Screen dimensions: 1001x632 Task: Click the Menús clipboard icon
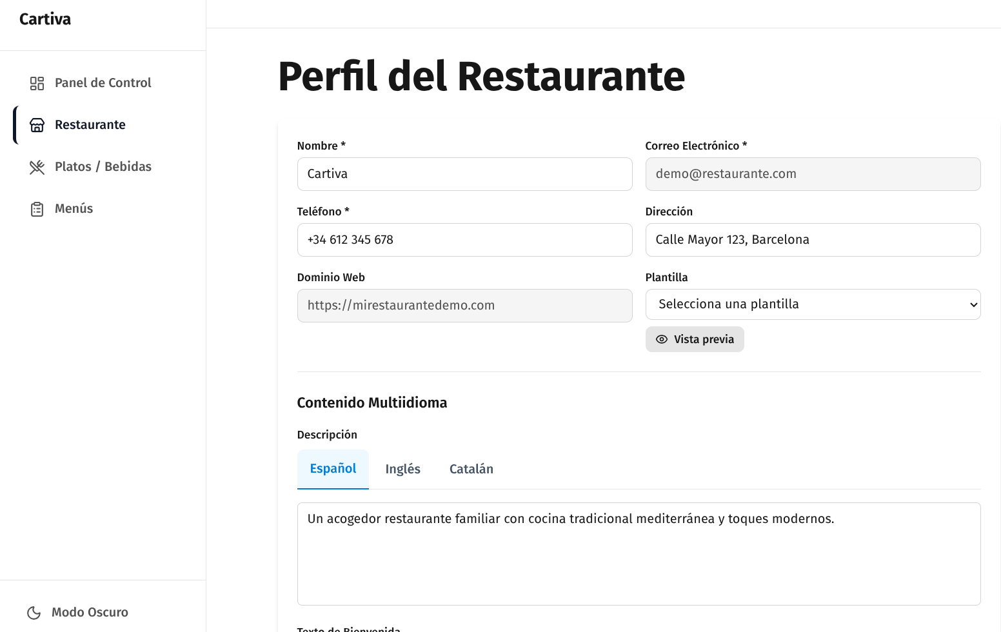(x=37, y=208)
